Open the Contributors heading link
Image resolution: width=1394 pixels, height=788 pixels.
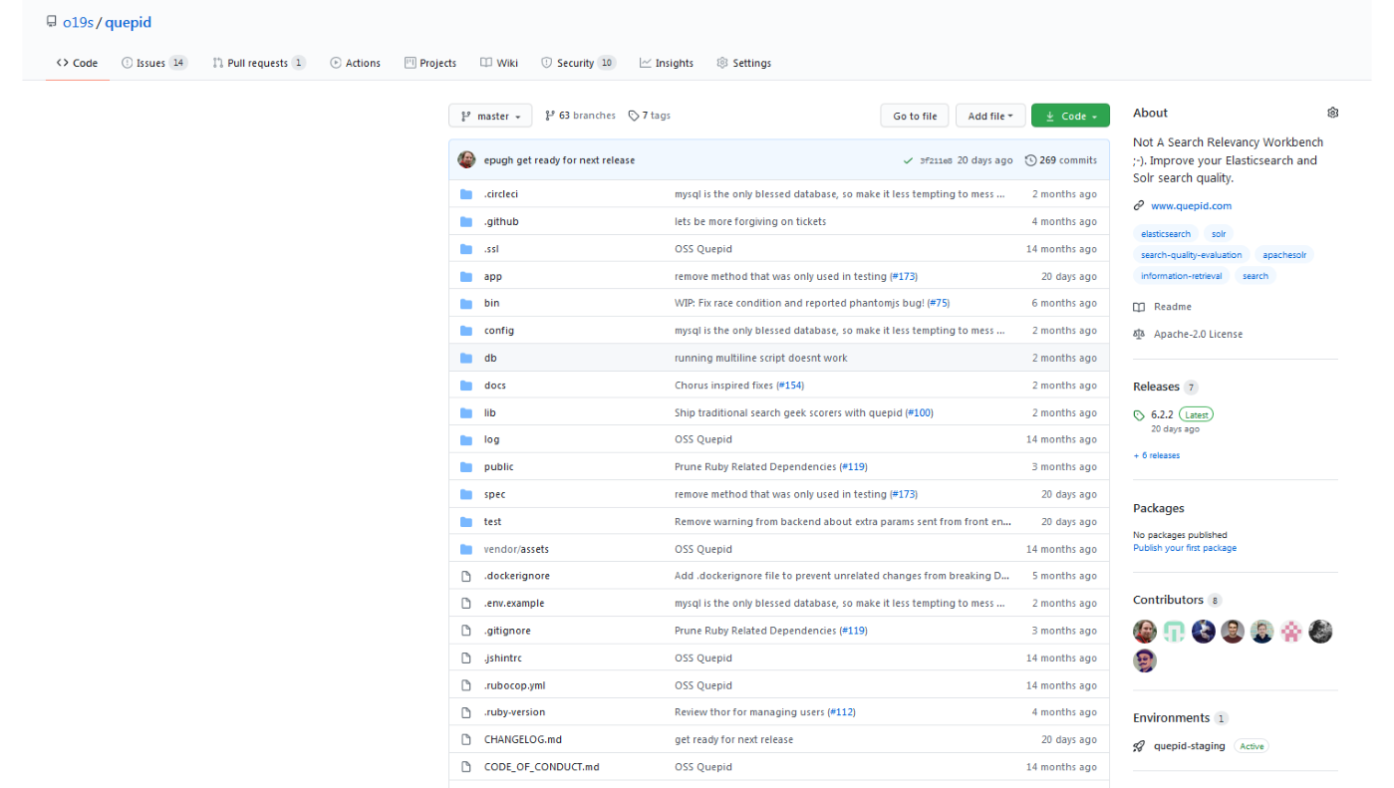(1168, 600)
